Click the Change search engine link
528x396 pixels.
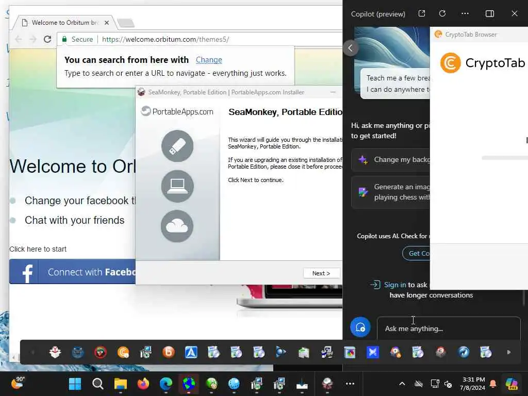click(x=209, y=60)
